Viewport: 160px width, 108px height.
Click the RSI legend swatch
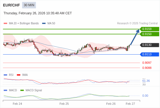pyautogui.click(x=5, y=75)
